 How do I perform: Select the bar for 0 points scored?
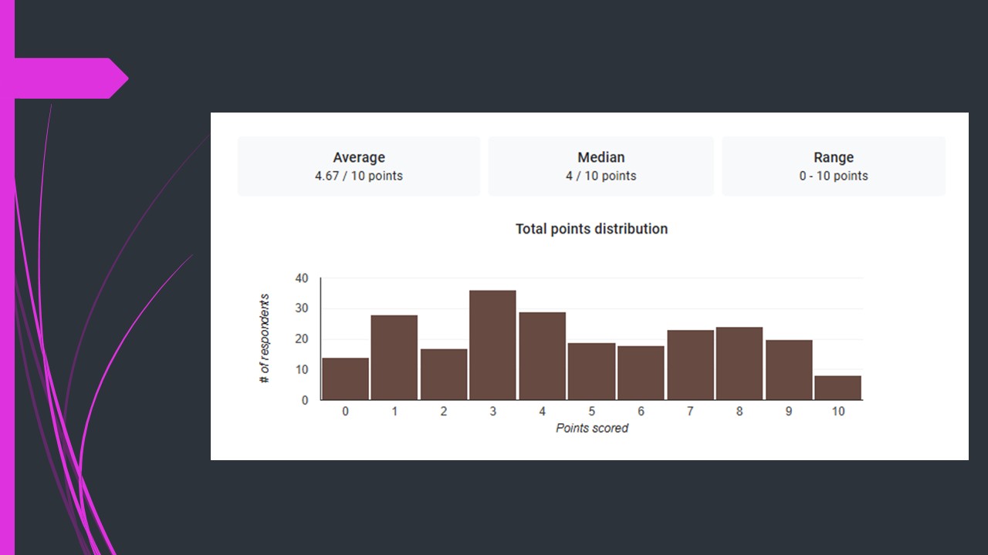345,379
